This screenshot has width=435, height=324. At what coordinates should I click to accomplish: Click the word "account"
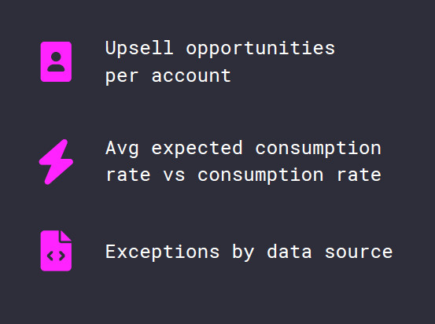click(191, 75)
